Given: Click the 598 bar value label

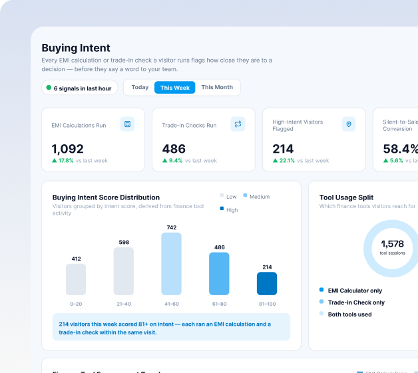Looking at the screenshot, I should tap(124, 242).
